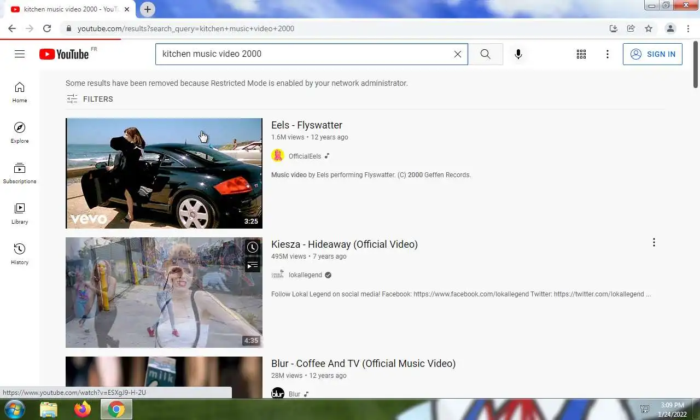Image resolution: width=700 pixels, height=420 pixels.
Task: Close the kitchen music video tab
Action: 127,9
